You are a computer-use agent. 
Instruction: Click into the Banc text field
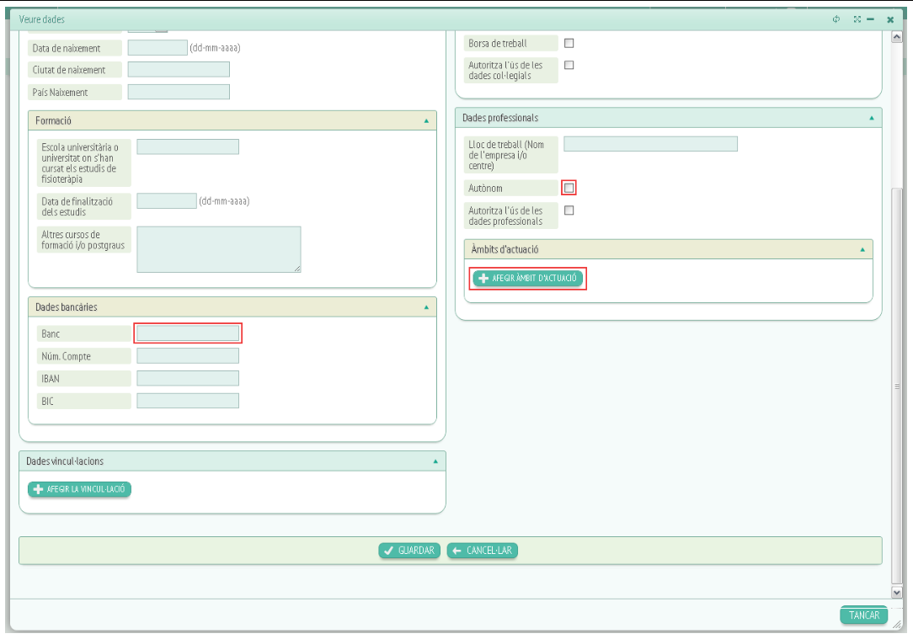[x=188, y=333]
